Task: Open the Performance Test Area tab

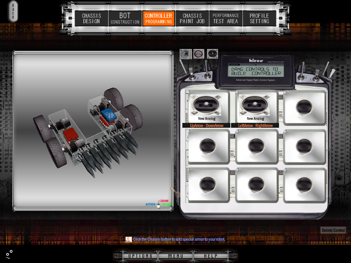Action: [x=226, y=18]
